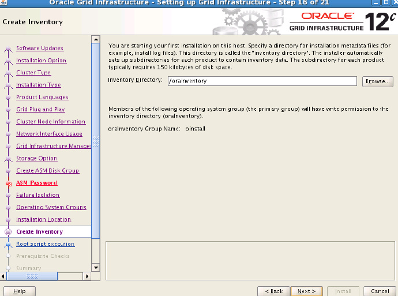
Task: Click the Help button
Action: point(19,291)
